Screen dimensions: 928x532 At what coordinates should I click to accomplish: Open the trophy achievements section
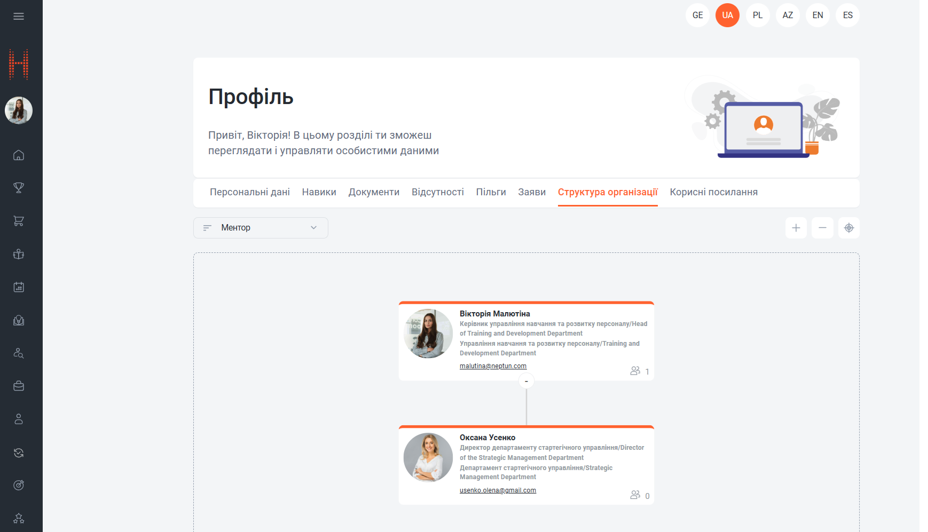click(x=19, y=188)
